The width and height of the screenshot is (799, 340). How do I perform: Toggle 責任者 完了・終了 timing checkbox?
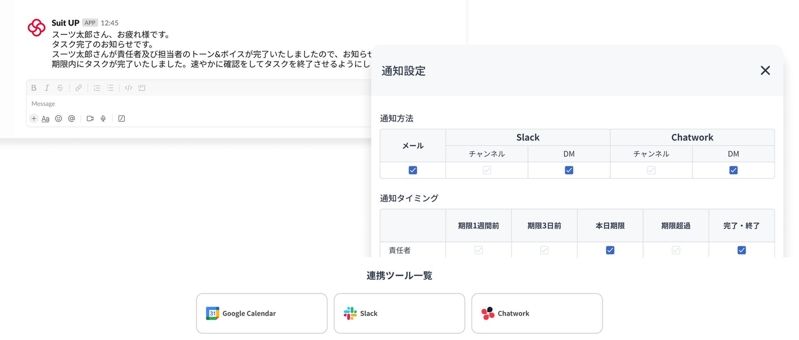pos(741,250)
